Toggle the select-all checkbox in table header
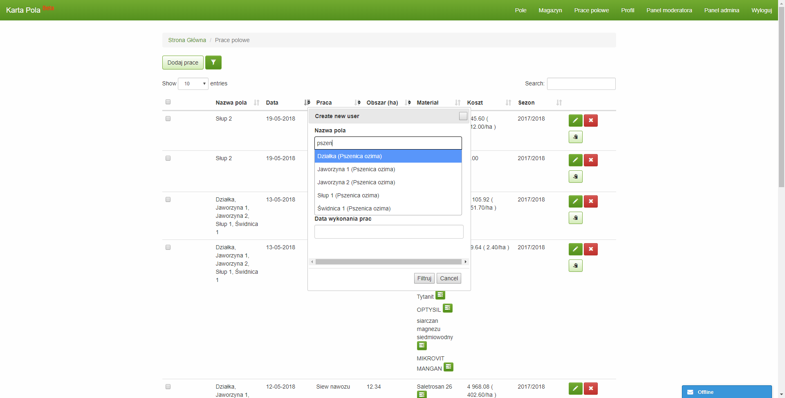 click(168, 102)
